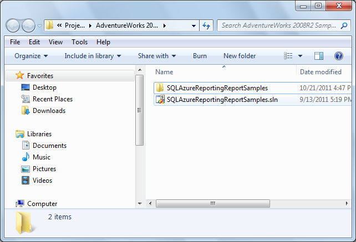Viewport: 356px width, 242px height.
Task: Open the View menu
Action: (x=55, y=42)
